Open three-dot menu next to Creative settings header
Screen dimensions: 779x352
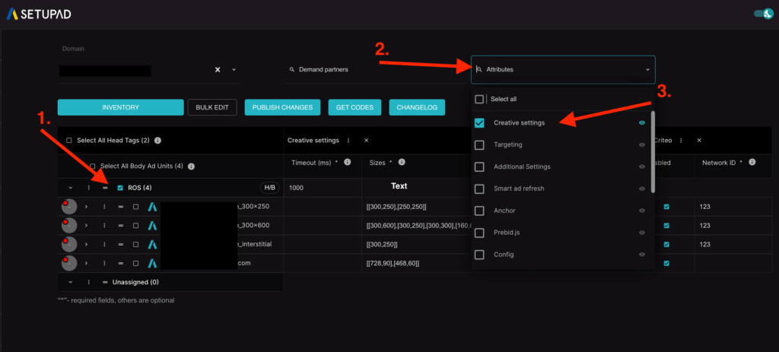point(348,140)
